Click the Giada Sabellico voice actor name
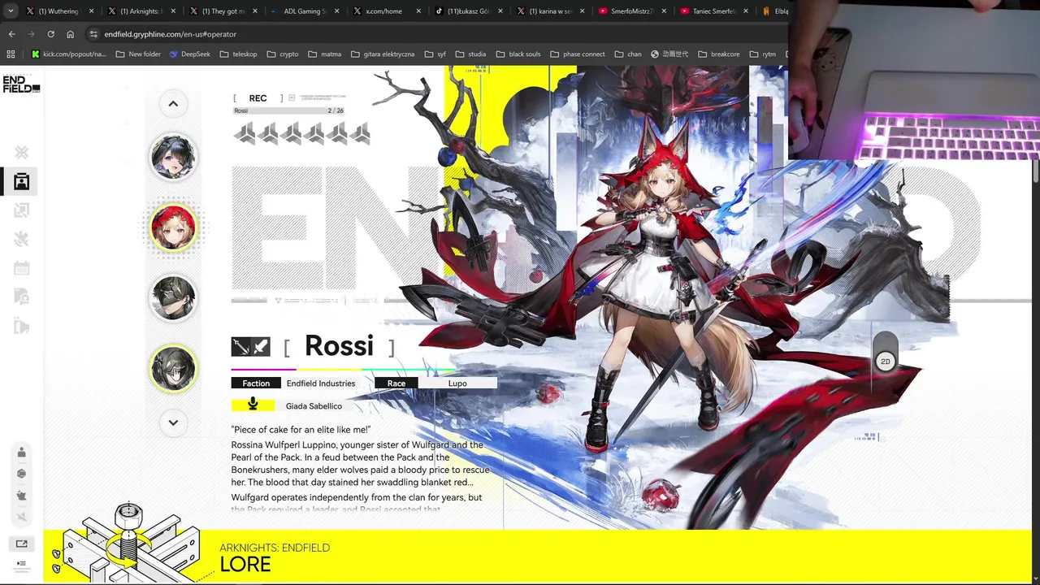 (314, 405)
